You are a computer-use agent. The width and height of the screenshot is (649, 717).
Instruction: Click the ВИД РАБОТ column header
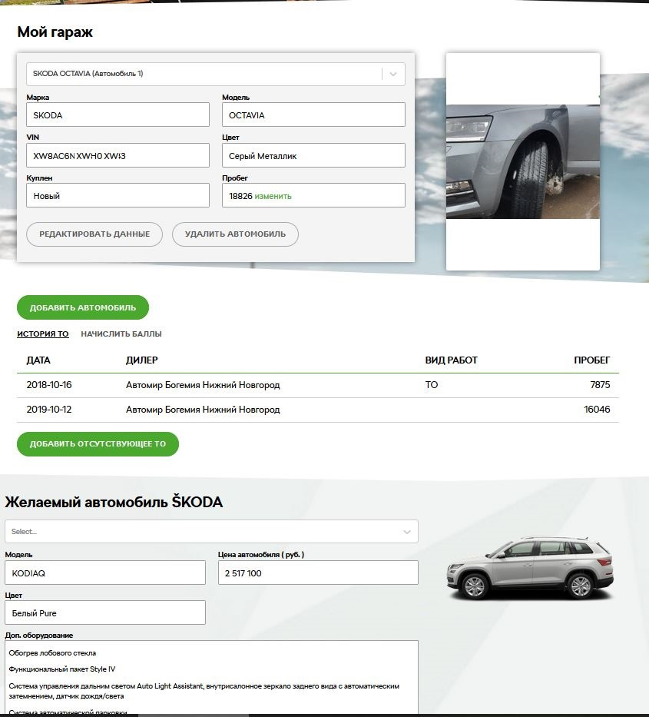click(451, 360)
